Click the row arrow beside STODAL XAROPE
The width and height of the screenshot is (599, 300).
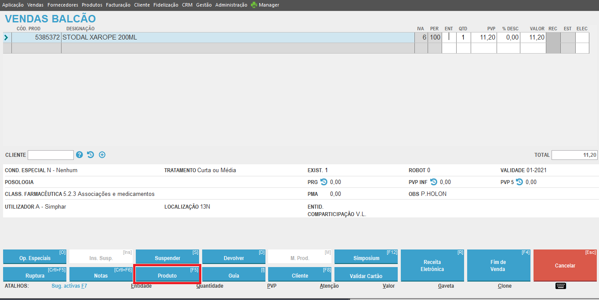[6, 38]
